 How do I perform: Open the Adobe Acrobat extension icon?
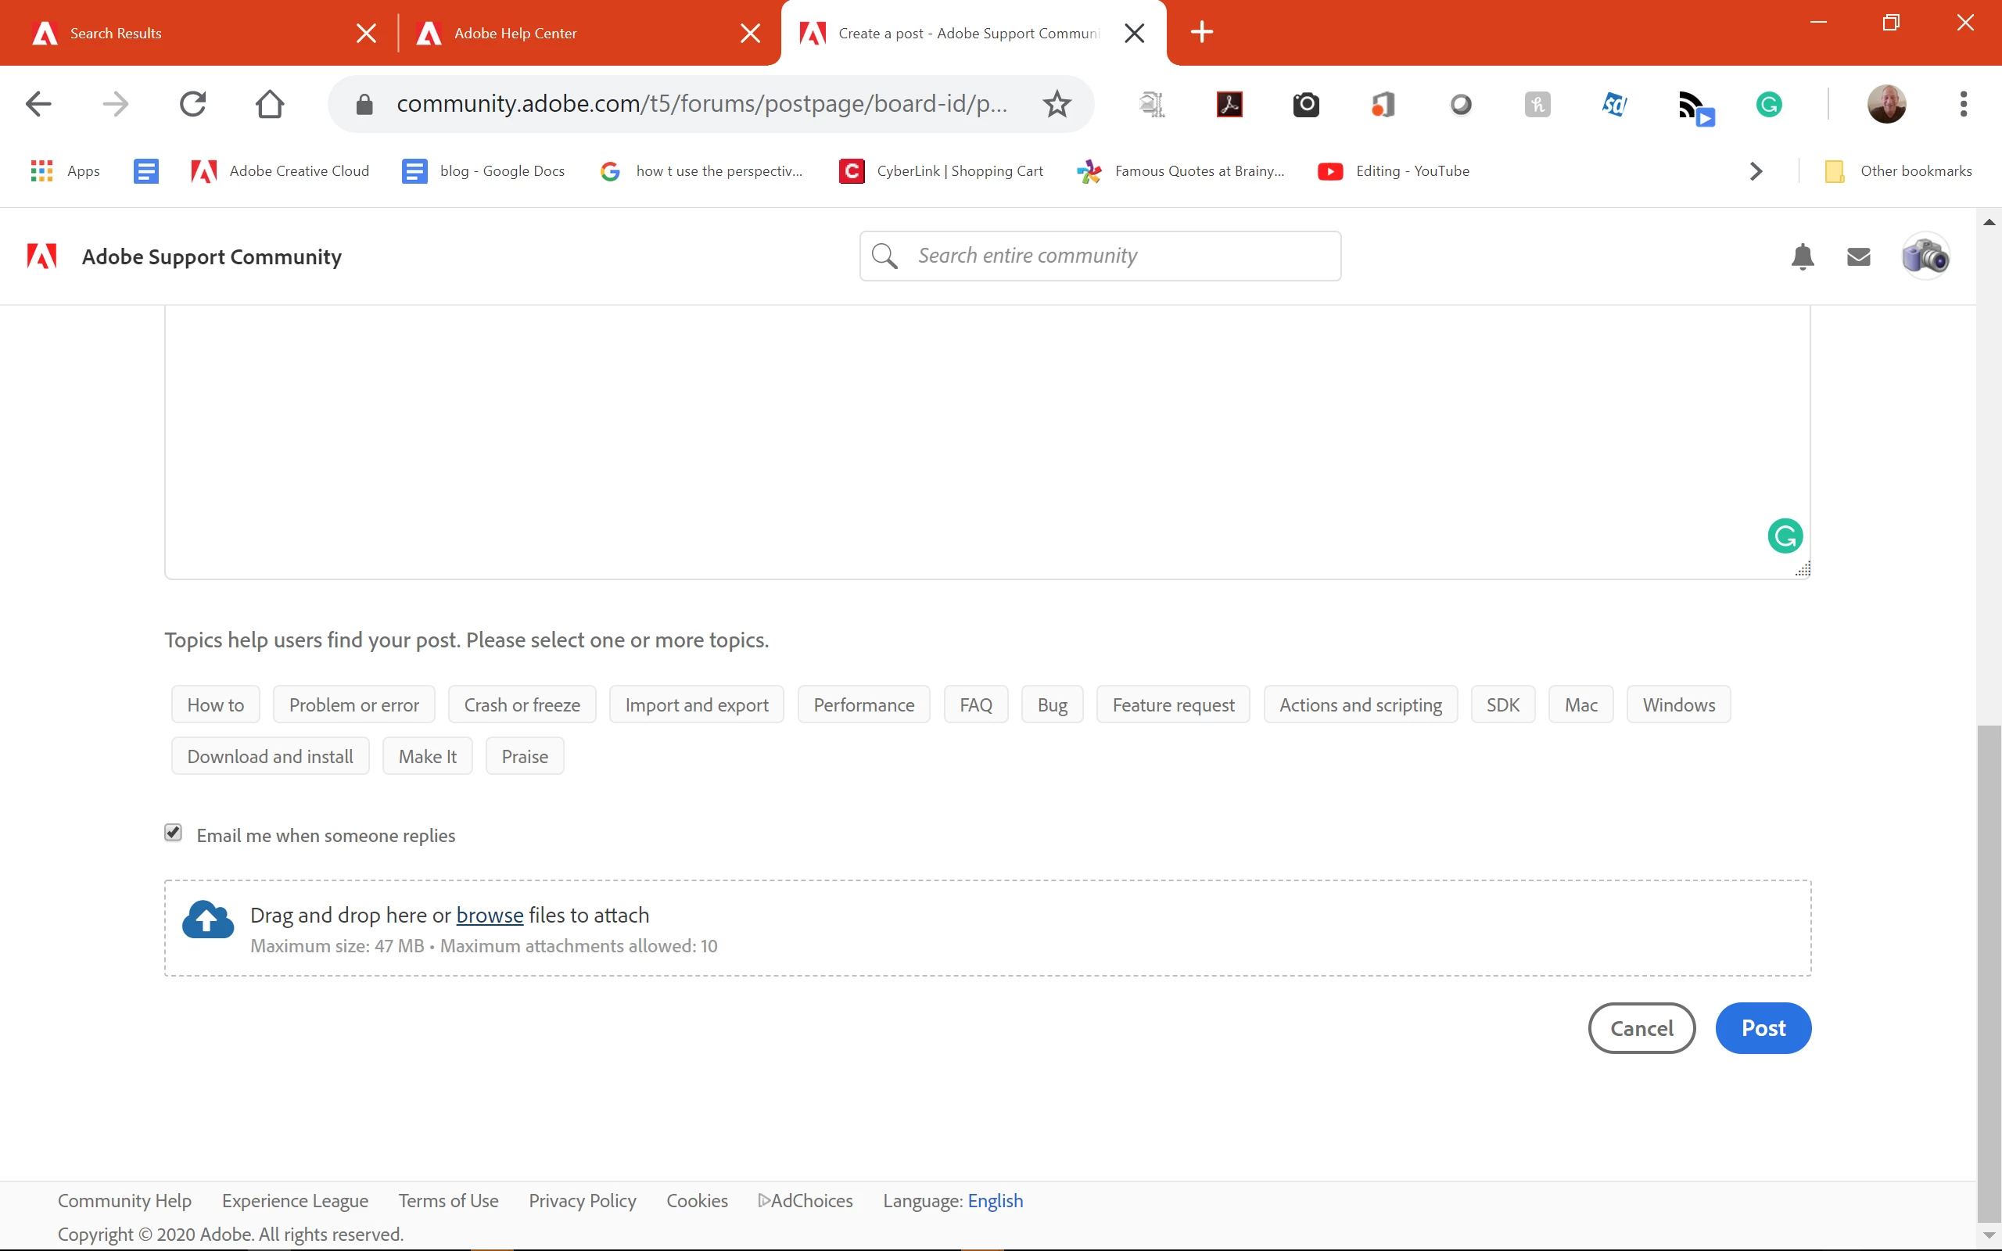(1229, 104)
